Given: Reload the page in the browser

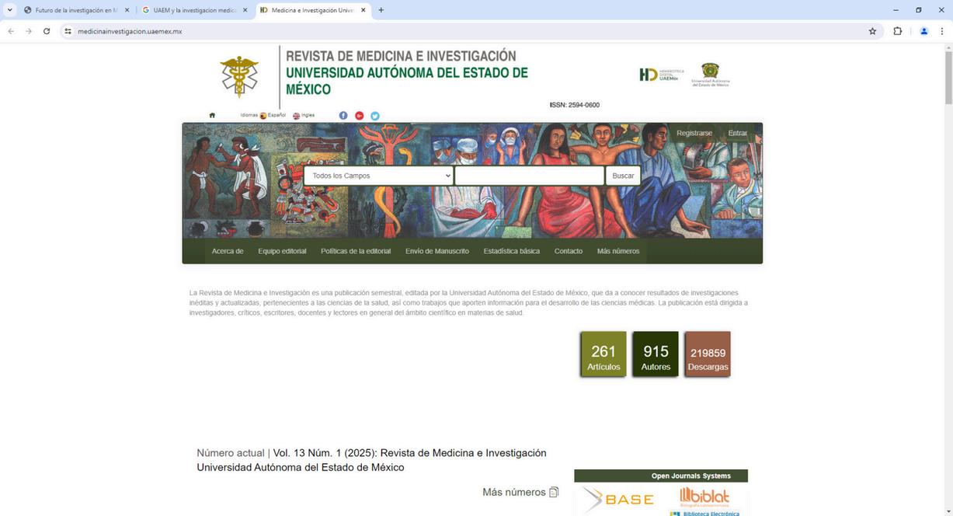Looking at the screenshot, I should point(47,31).
